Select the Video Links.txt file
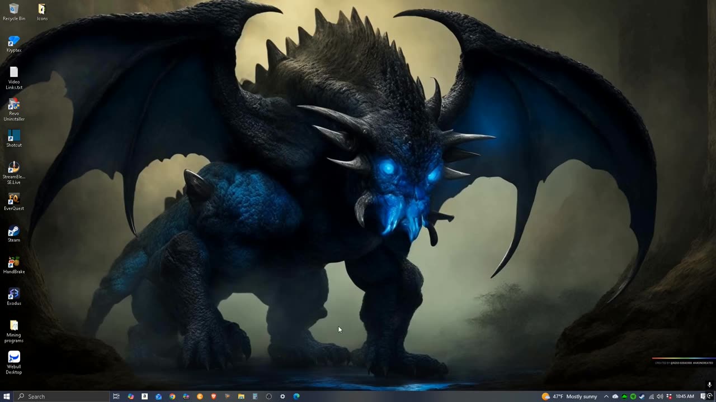 [x=14, y=78]
